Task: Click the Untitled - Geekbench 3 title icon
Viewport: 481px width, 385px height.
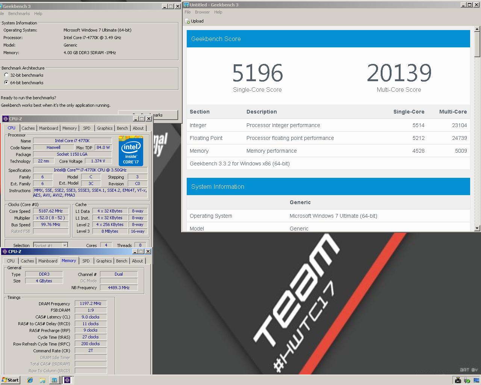Action: click(x=186, y=5)
